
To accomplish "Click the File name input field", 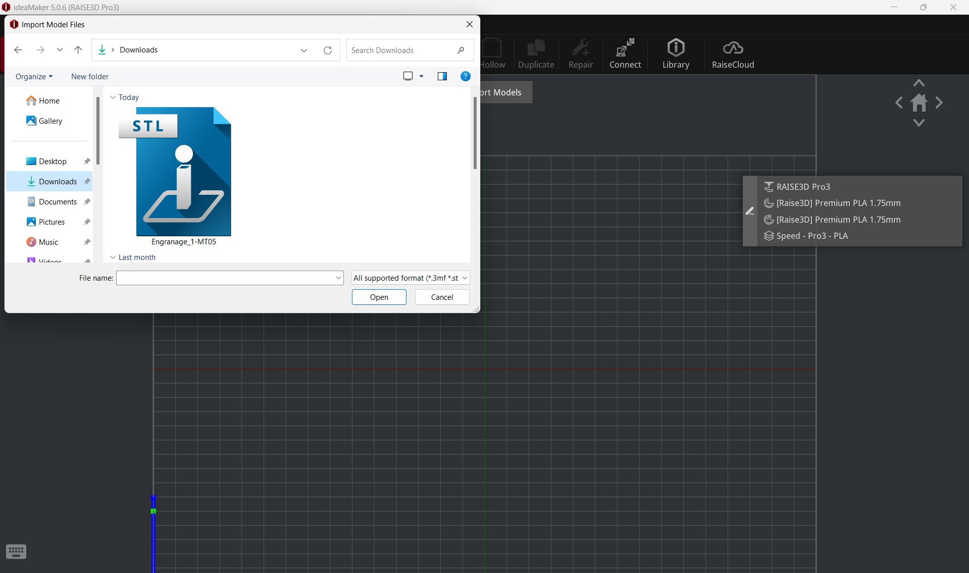I will 225,278.
